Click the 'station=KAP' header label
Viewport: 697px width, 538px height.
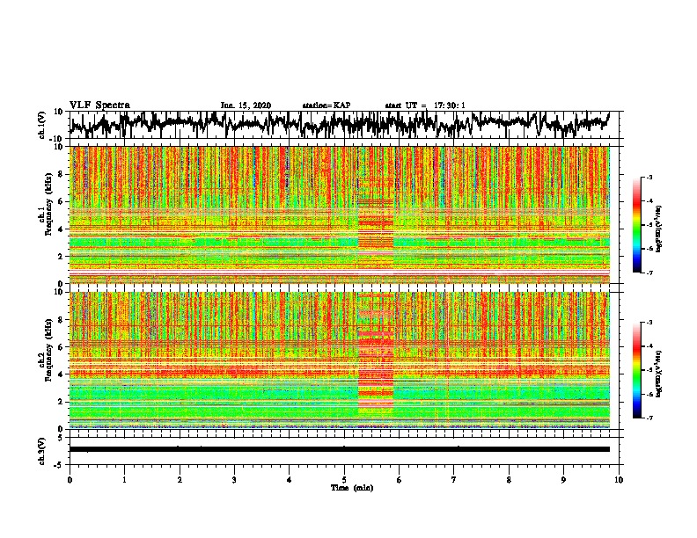point(326,105)
